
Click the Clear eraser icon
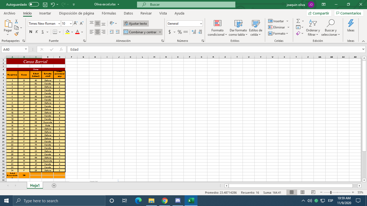pos(298,33)
